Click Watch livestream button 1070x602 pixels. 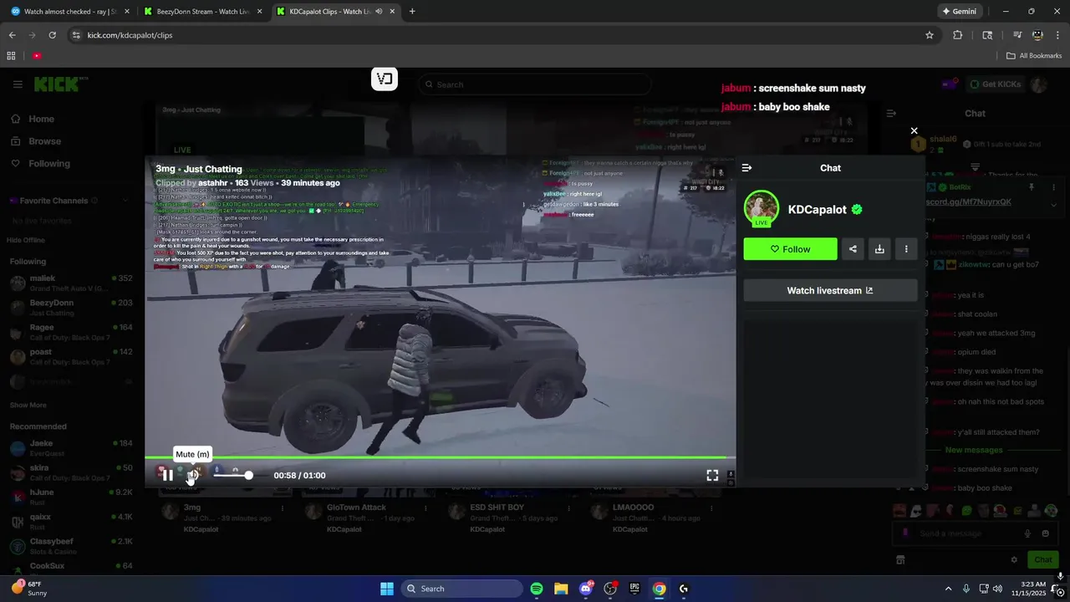point(830,290)
